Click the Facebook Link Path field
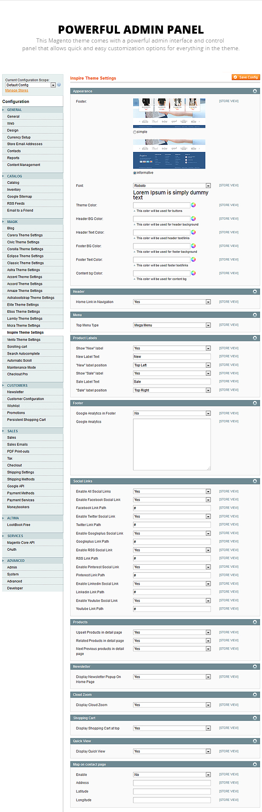The width and height of the screenshot is (262, 812). point(172,508)
